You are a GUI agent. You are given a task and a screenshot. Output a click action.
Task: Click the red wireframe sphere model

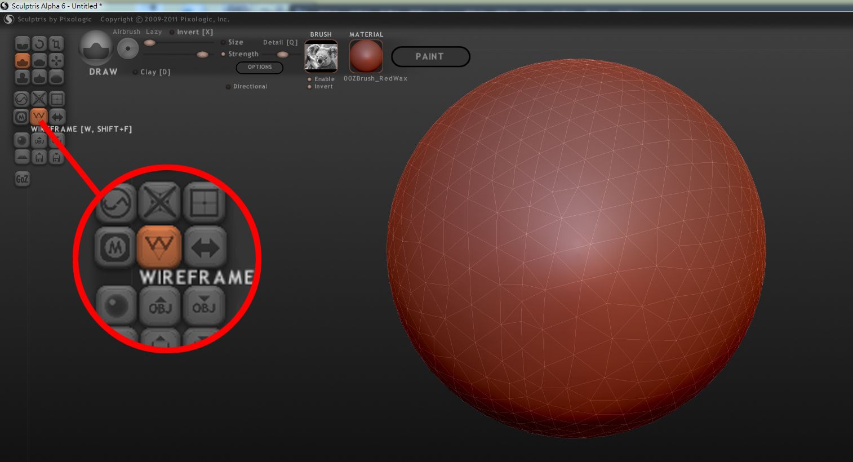pos(576,248)
